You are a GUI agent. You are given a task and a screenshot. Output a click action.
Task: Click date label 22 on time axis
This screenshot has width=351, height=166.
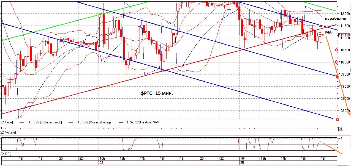coord(101,162)
